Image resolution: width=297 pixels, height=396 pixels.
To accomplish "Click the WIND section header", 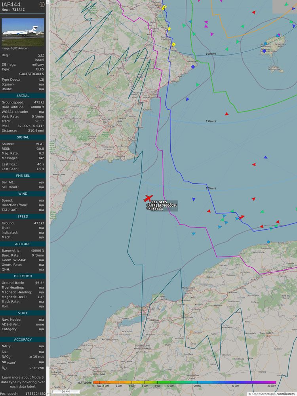I will click(23, 194).
